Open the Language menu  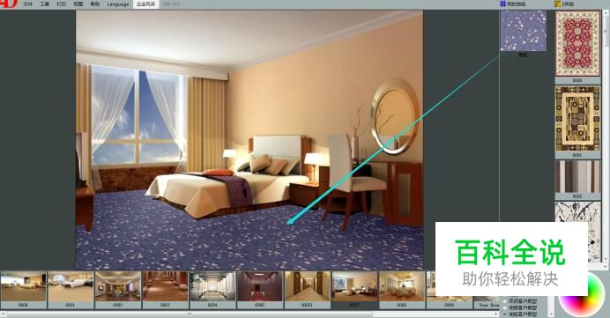(118, 4)
